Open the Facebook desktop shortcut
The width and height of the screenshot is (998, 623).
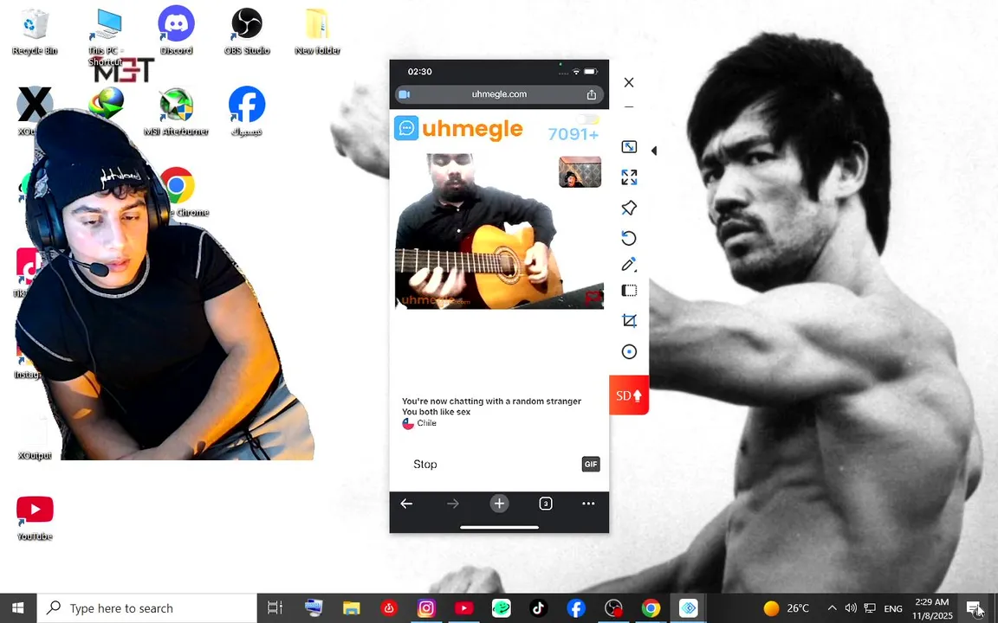pos(247,112)
